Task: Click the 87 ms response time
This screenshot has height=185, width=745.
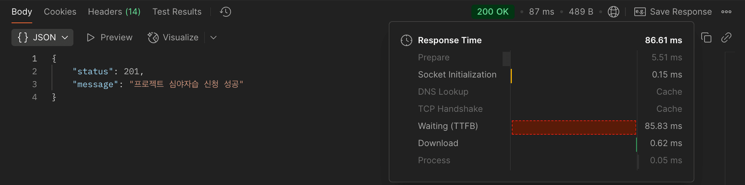Action: [x=541, y=12]
